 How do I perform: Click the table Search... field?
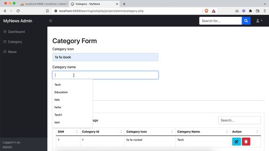[x=239, y=120]
